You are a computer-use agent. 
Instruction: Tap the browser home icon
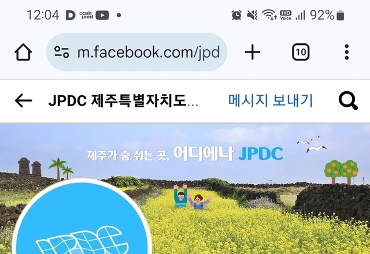coord(23,52)
